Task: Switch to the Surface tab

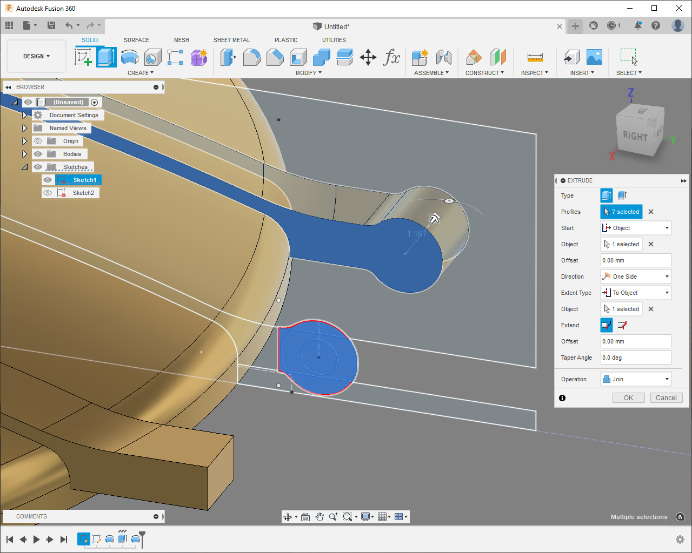Action: coord(136,40)
